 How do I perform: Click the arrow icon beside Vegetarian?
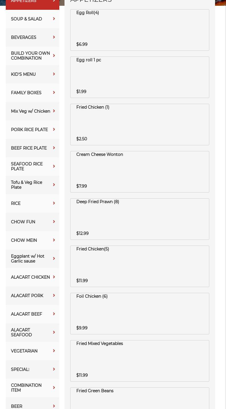(x=54, y=351)
